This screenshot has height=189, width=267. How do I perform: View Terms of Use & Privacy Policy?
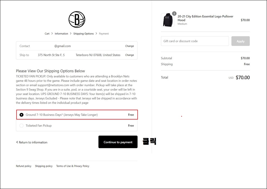pos(73,166)
